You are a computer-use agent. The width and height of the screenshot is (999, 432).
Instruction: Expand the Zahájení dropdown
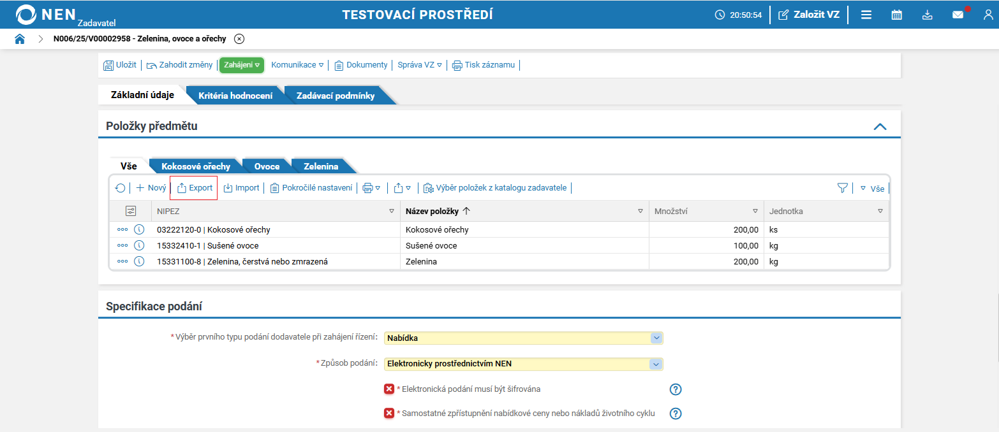(x=241, y=64)
